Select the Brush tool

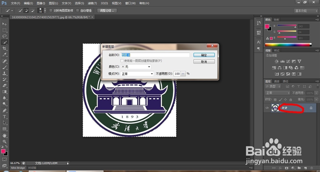4,67
